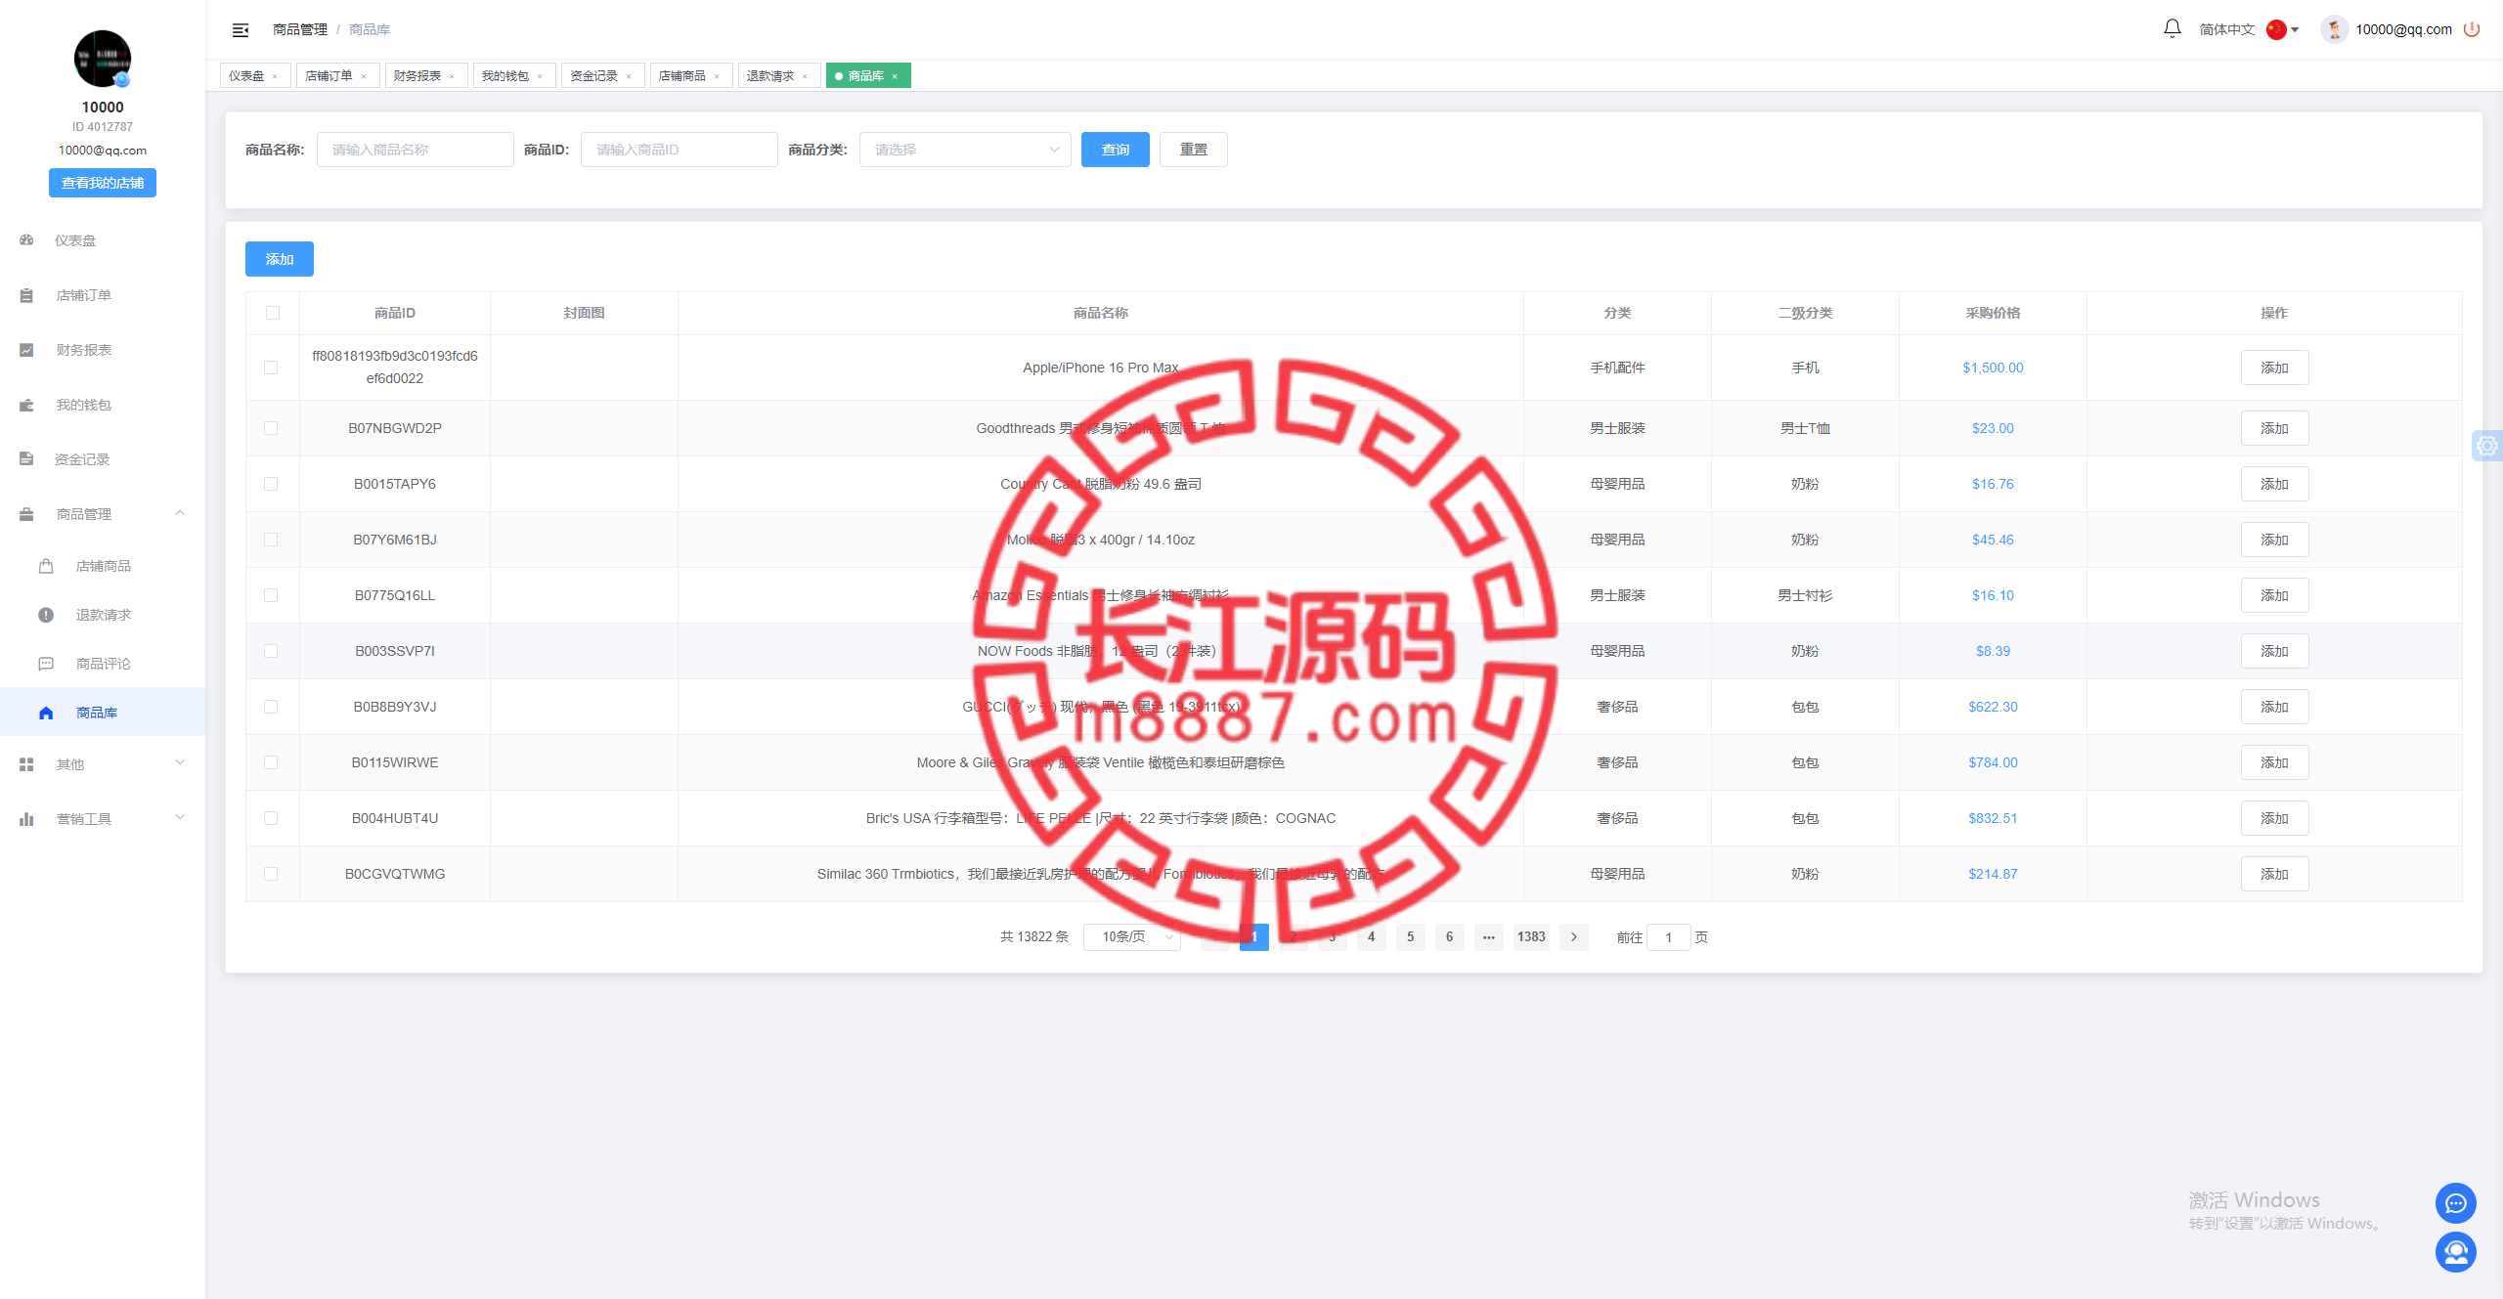Open 商品评论 in sidebar menu
This screenshot has height=1299, width=2503.
pyautogui.click(x=103, y=664)
